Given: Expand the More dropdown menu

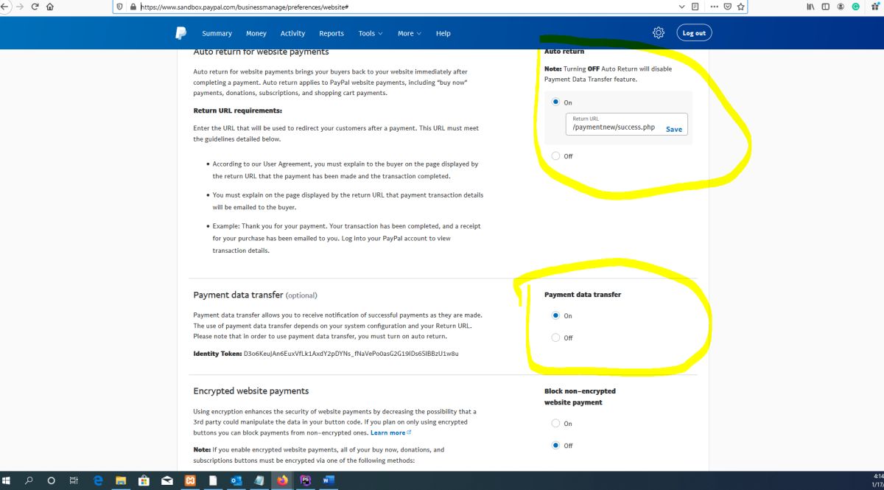Looking at the screenshot, I should pyautogui.click(x=410, y=33).
